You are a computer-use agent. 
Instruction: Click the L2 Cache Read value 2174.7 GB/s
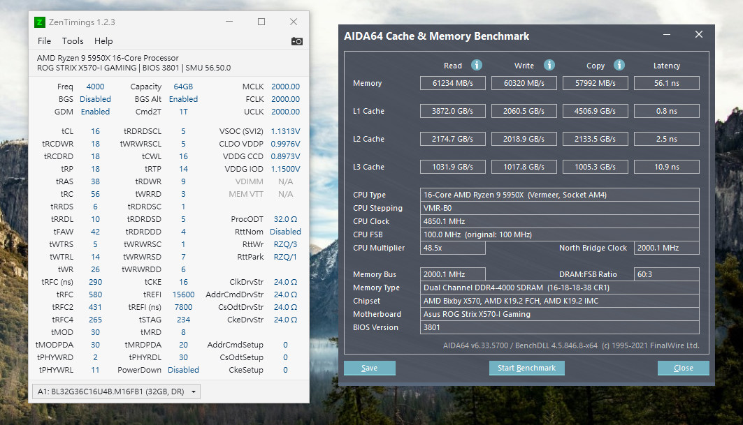point(452,139)
